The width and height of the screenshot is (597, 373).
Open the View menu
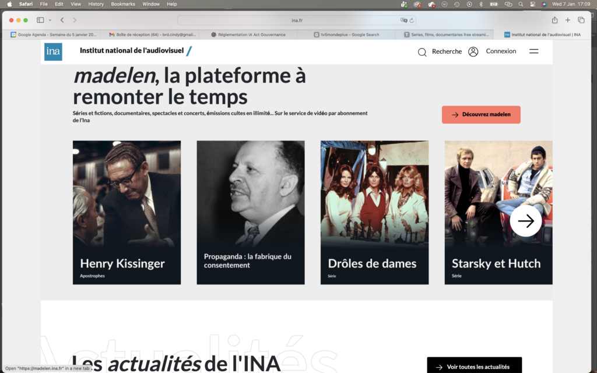(x=76, y=4)
